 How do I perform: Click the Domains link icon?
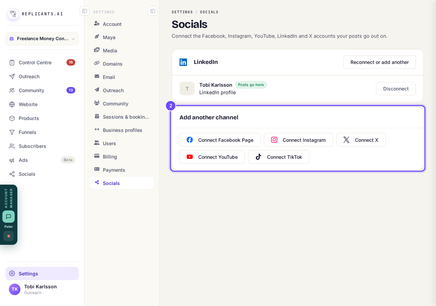97,64
